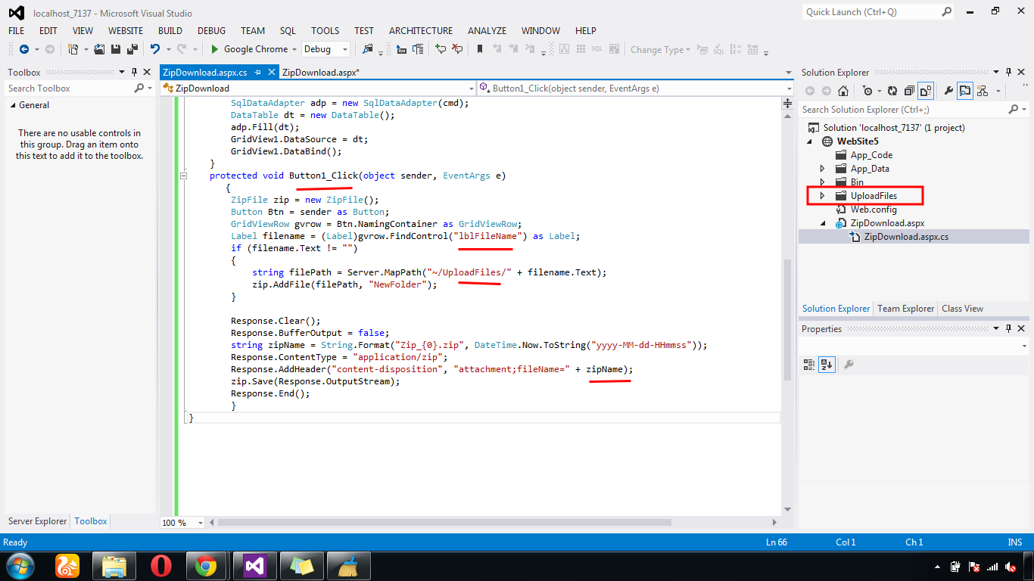Open browser selection dropdown next to Google Chrome
The width and height of the screenshot is (1034, 581).
[x=294, y=49]
